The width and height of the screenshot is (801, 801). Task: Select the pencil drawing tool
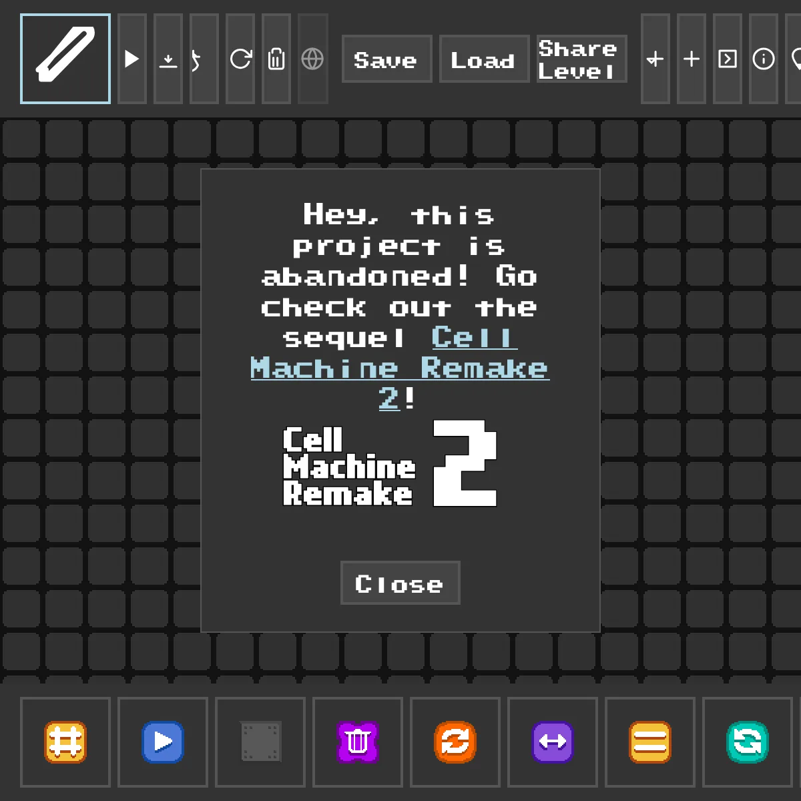tap(65, 58)
